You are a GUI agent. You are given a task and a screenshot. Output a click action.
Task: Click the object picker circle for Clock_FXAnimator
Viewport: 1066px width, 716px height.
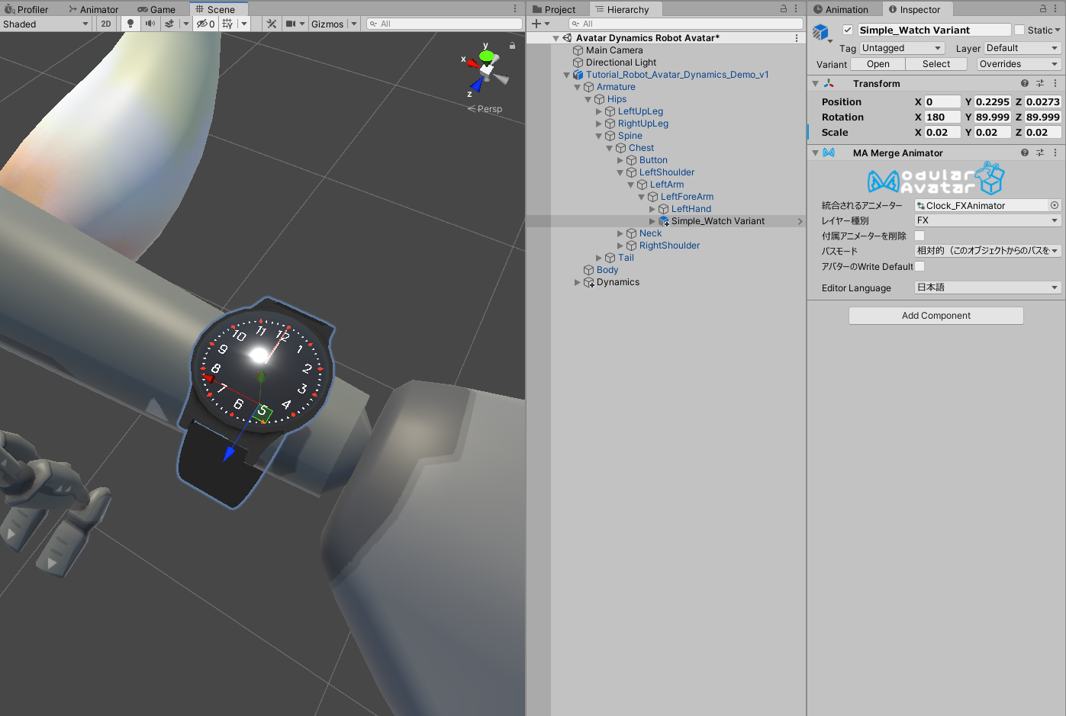point(1055,205)
